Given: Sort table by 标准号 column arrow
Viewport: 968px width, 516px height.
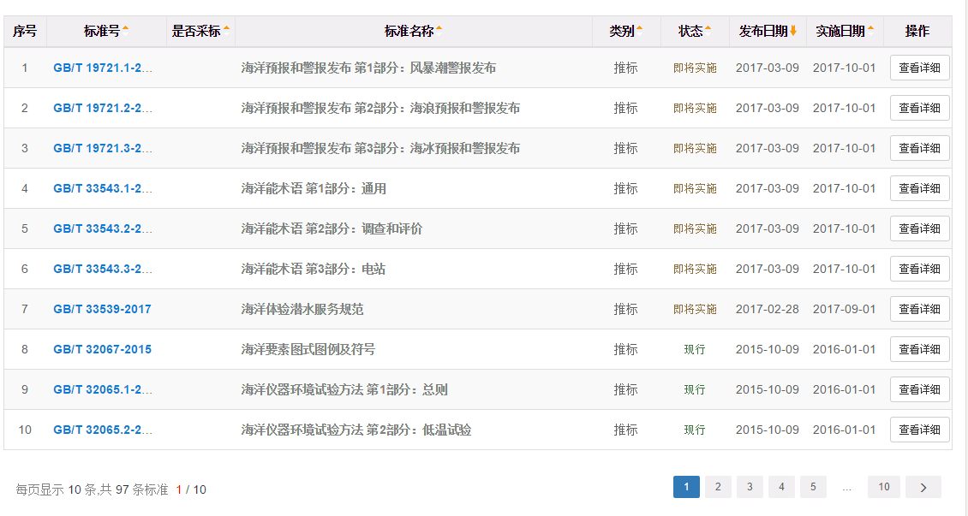Looking at the screenshot, I should click(x=126, y=30).
